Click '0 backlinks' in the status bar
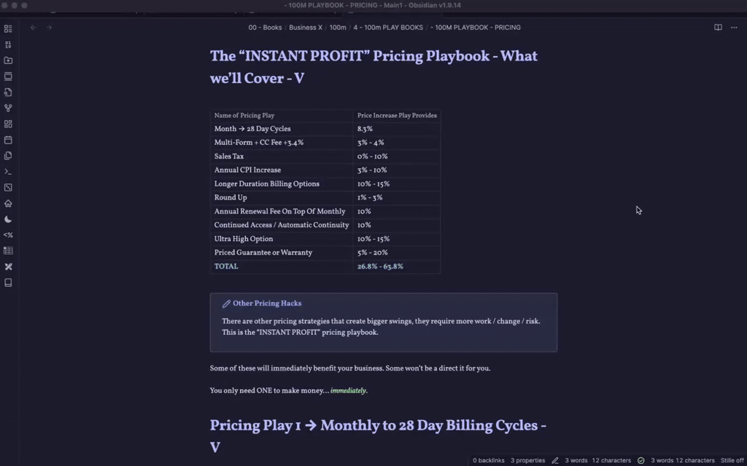This screenshot has height=466, width=747. tap(487, 460)
